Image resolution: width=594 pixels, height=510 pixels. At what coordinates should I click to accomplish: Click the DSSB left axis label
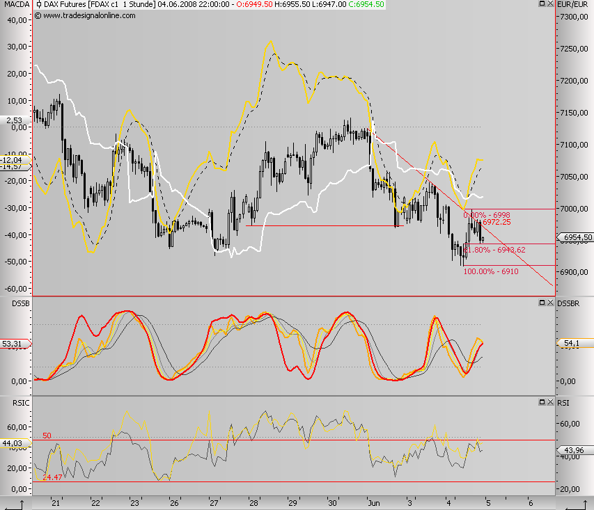pyautogui.click(x=21, y=303)
